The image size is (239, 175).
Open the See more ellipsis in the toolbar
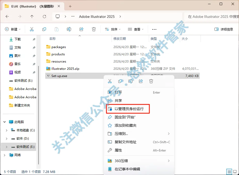(154, 29)
